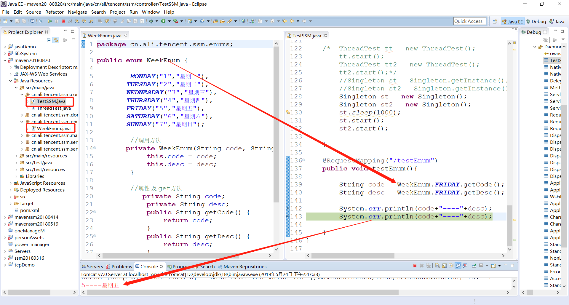Click the Remove All Terminated Launches icon
The image size is (569, 305).
[x=429, y=266]
